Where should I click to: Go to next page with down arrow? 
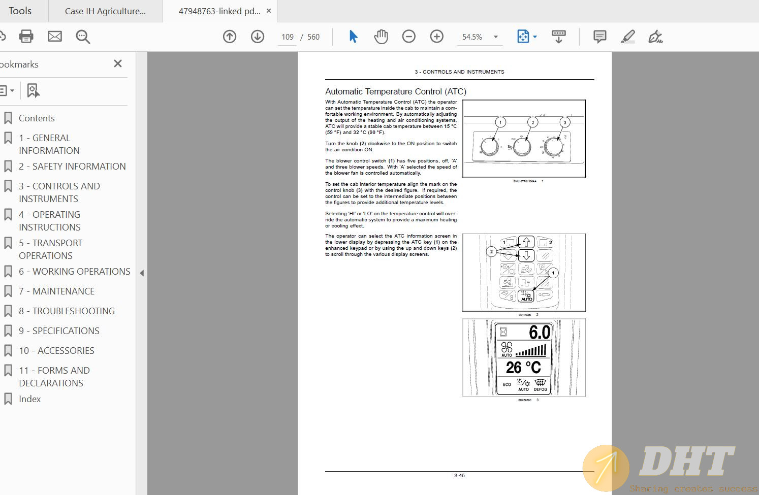[258, 37]
